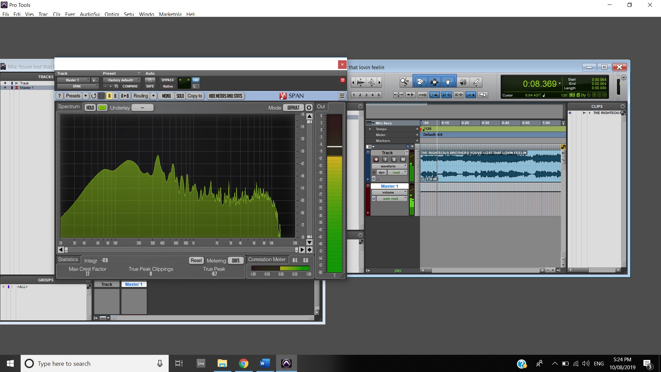Toggle the spectrum HOLD button
This screenshot has width=661, height=372.
click(90, 107)
